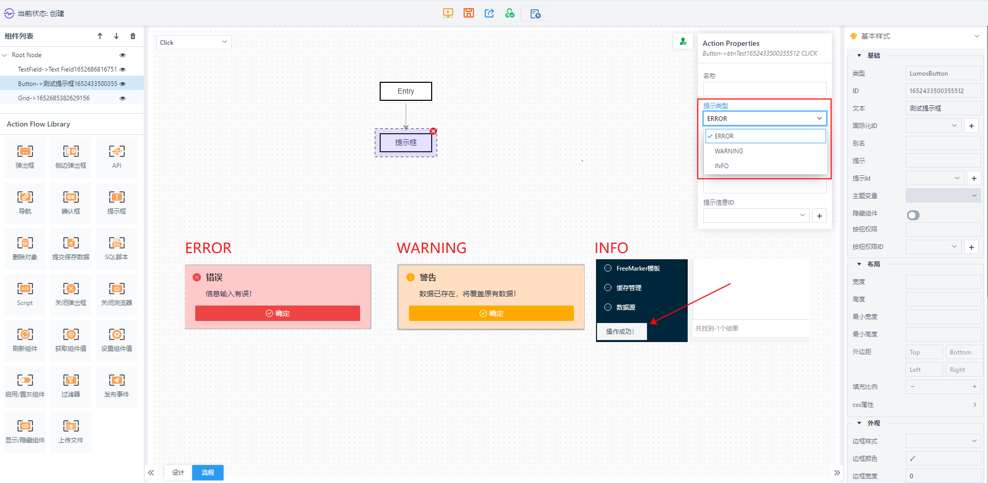Screen dimensions: 988x483
Task: Select the 删除对象 action icon
Action: (25, 243)
